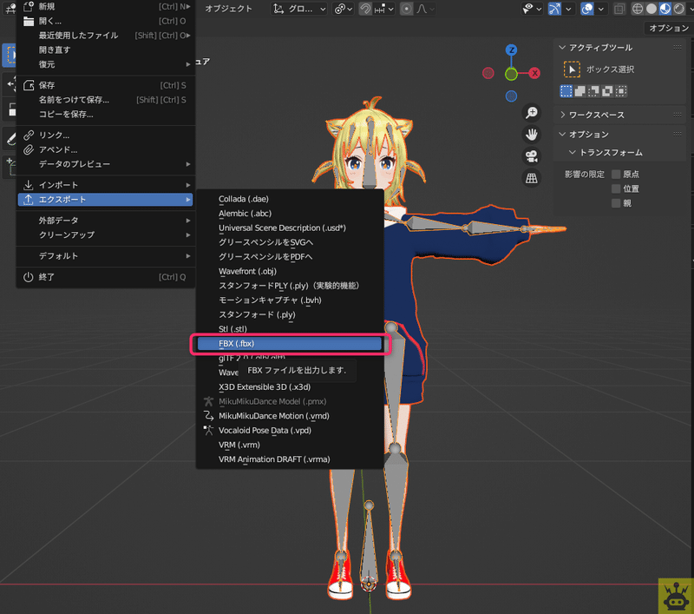Click the MikuMikuDance Motion curve icon
The height and width of the screenshot is (614, 694).
208,415
